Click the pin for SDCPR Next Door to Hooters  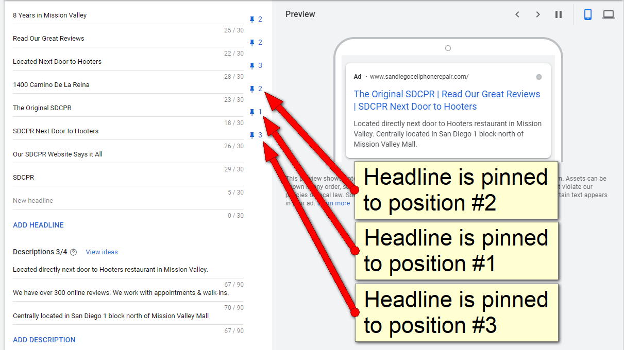256,135
